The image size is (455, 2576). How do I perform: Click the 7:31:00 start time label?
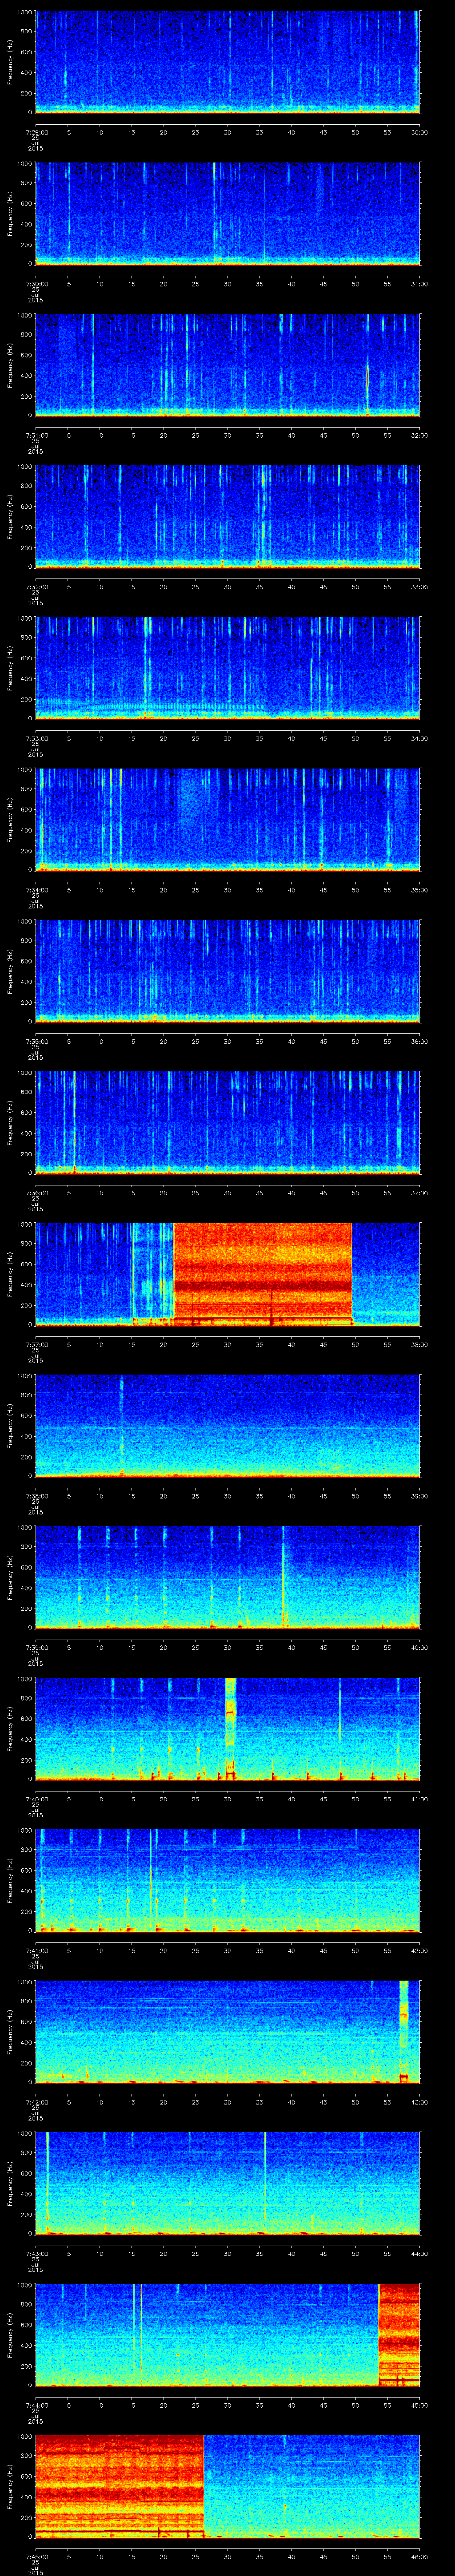tap(36, 435)
